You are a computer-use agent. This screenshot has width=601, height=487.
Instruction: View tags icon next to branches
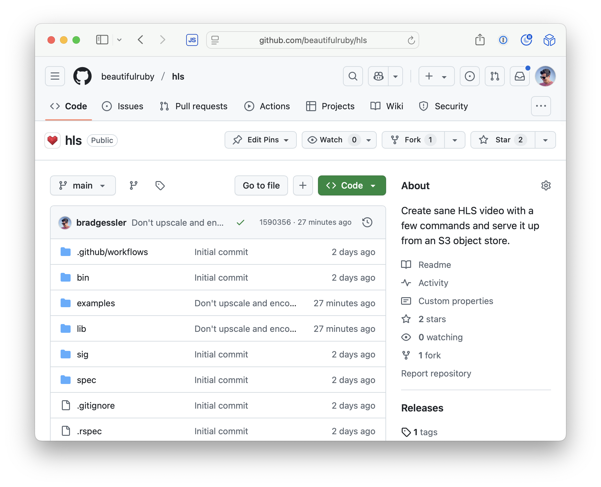[x=160, y=185]
